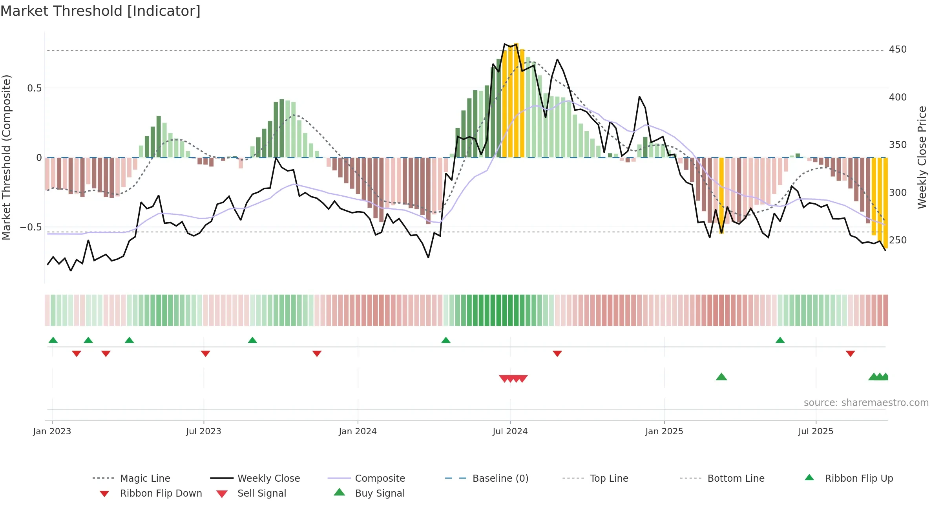The image size is (942, 530).
Task: Click the 250 price tick label
Action: [898, 240]
